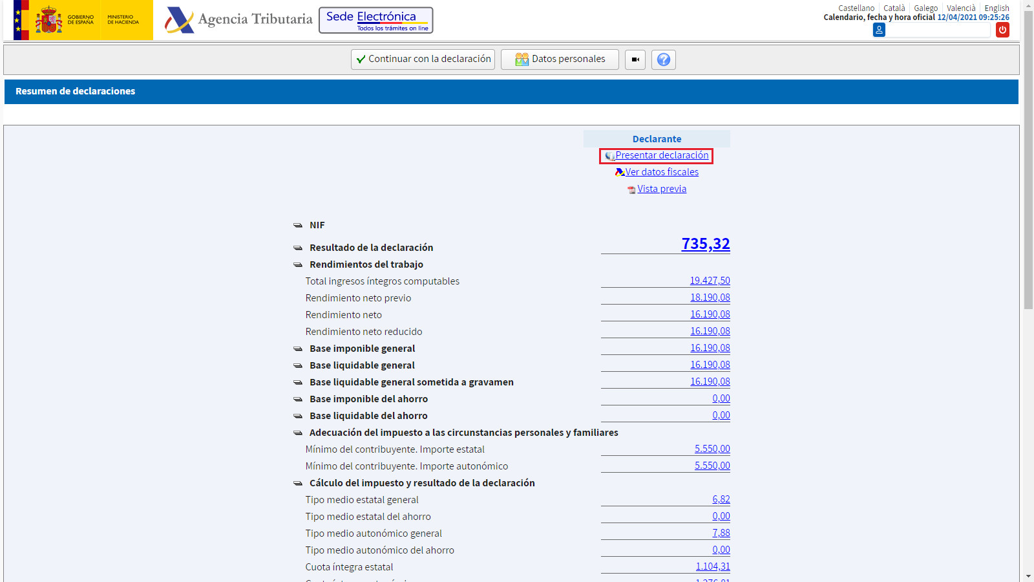Click the icon beside Base imponible general
Viewport: 1034px width, 582px height.
[298, 349]
